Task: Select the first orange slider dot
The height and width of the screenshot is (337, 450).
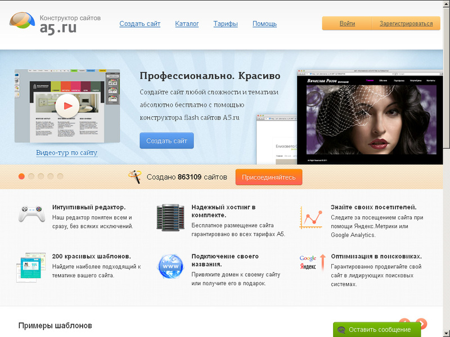Action: (21, 176)
